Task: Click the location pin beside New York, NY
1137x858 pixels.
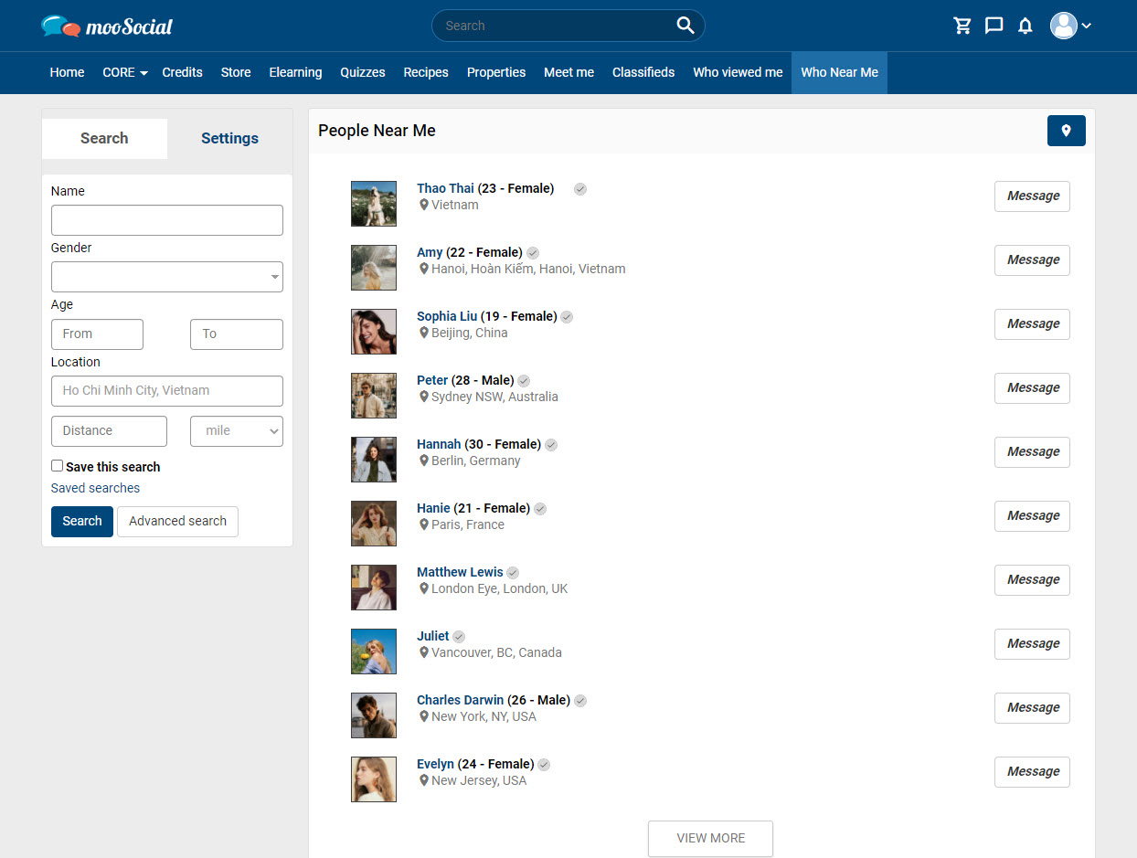Action: point(423,716)
